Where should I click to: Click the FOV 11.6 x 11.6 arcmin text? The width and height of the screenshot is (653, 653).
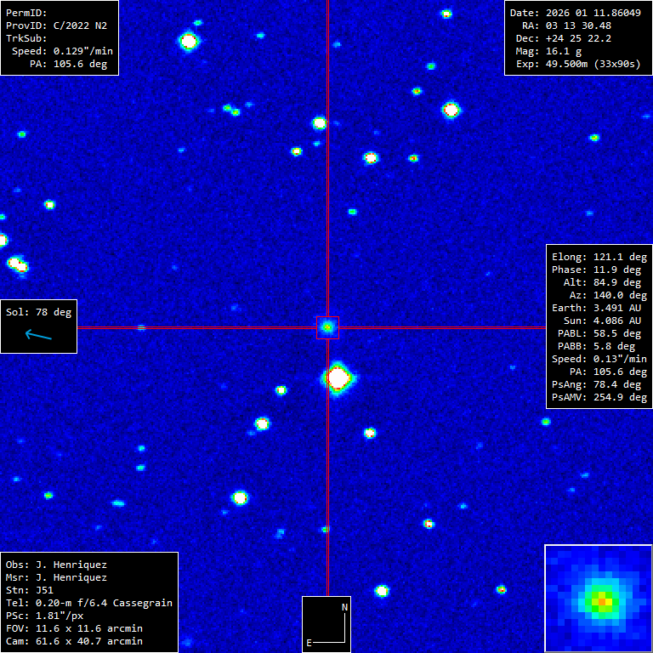74,628
